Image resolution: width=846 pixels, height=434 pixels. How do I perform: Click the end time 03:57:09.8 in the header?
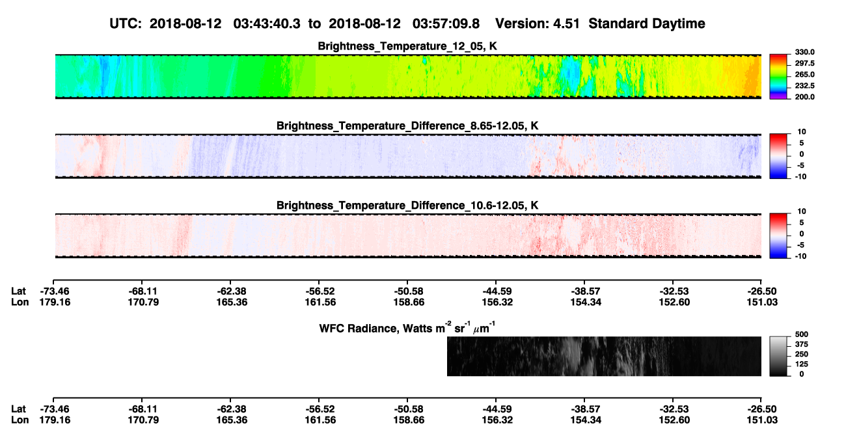coord(446,23)
